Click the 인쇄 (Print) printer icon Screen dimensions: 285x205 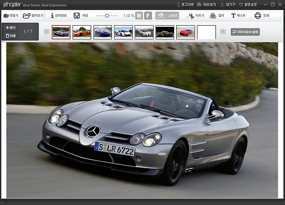[258, 15]
